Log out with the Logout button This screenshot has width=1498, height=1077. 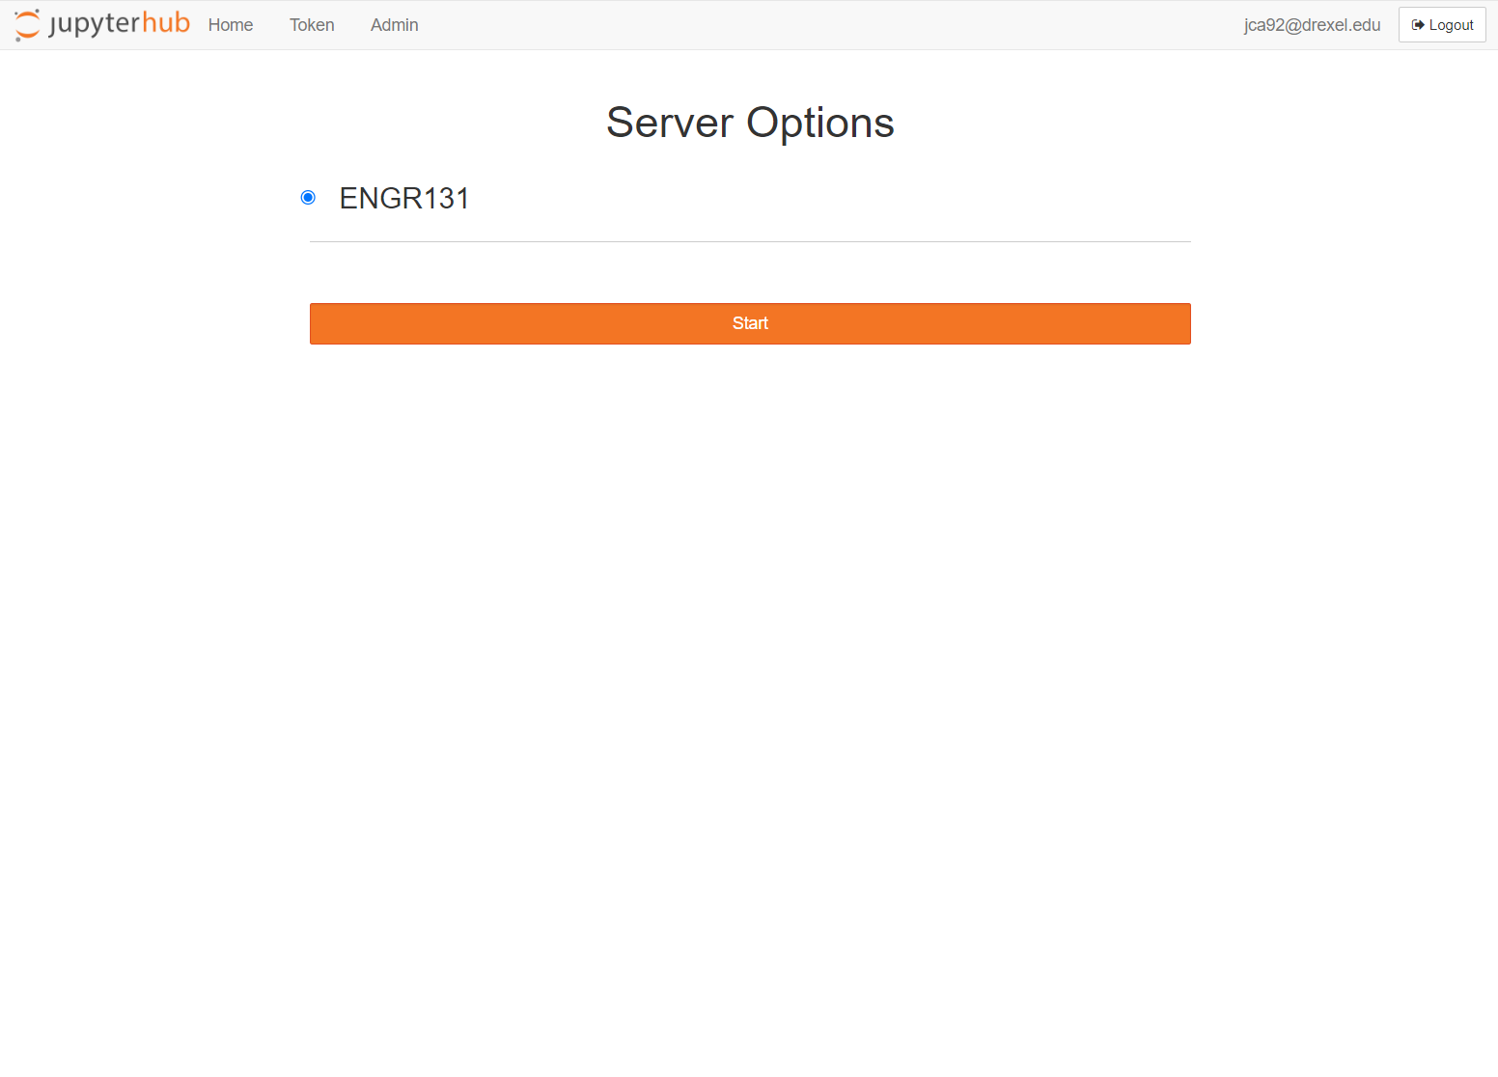point(1442,25)
